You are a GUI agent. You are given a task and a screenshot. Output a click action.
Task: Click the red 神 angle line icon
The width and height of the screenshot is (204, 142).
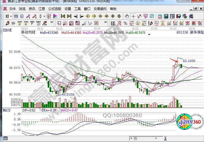coord(187,23)
